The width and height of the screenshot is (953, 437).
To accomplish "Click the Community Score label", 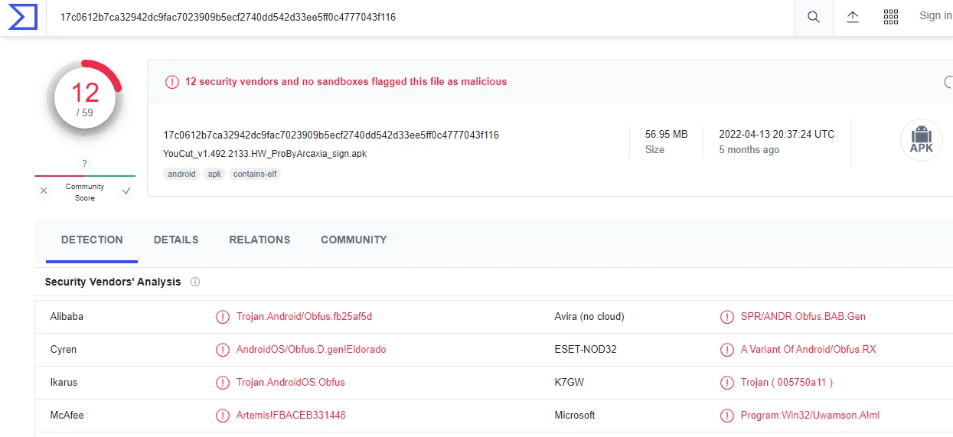I will point(85,192).
